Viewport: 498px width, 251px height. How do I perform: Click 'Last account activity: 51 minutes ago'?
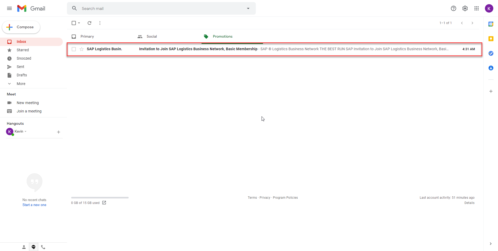click(x=447, y=198)
